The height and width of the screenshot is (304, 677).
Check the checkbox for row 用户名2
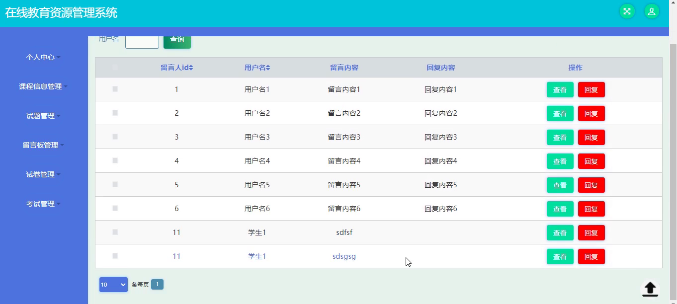click(115, 113)
